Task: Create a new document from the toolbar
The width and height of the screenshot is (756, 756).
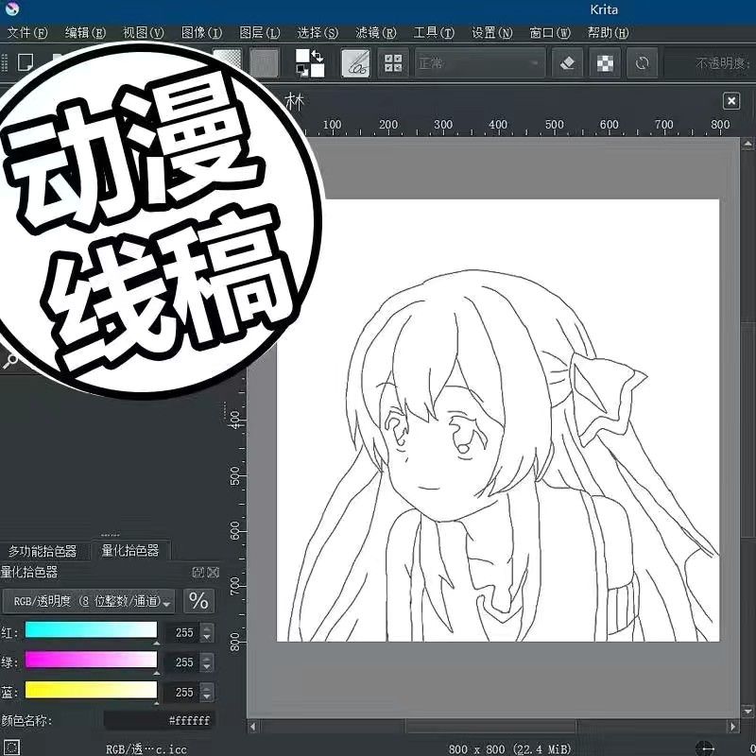Action: tap(26, 62)
